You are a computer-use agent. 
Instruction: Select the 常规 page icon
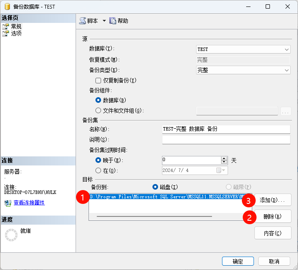6,26
